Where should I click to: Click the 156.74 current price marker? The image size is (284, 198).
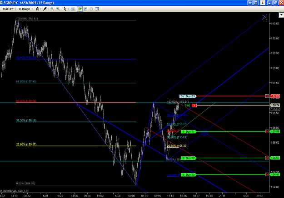[x=275, y=105]
